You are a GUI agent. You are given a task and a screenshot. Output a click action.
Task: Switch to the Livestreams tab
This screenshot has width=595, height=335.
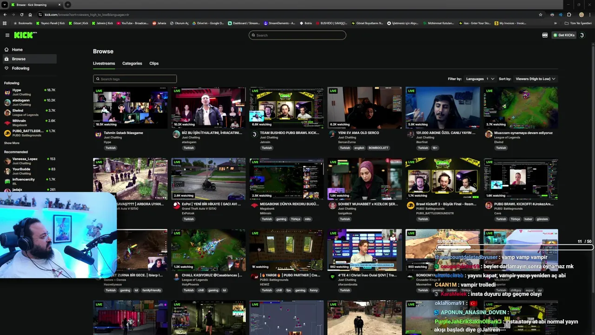[104, 63]
